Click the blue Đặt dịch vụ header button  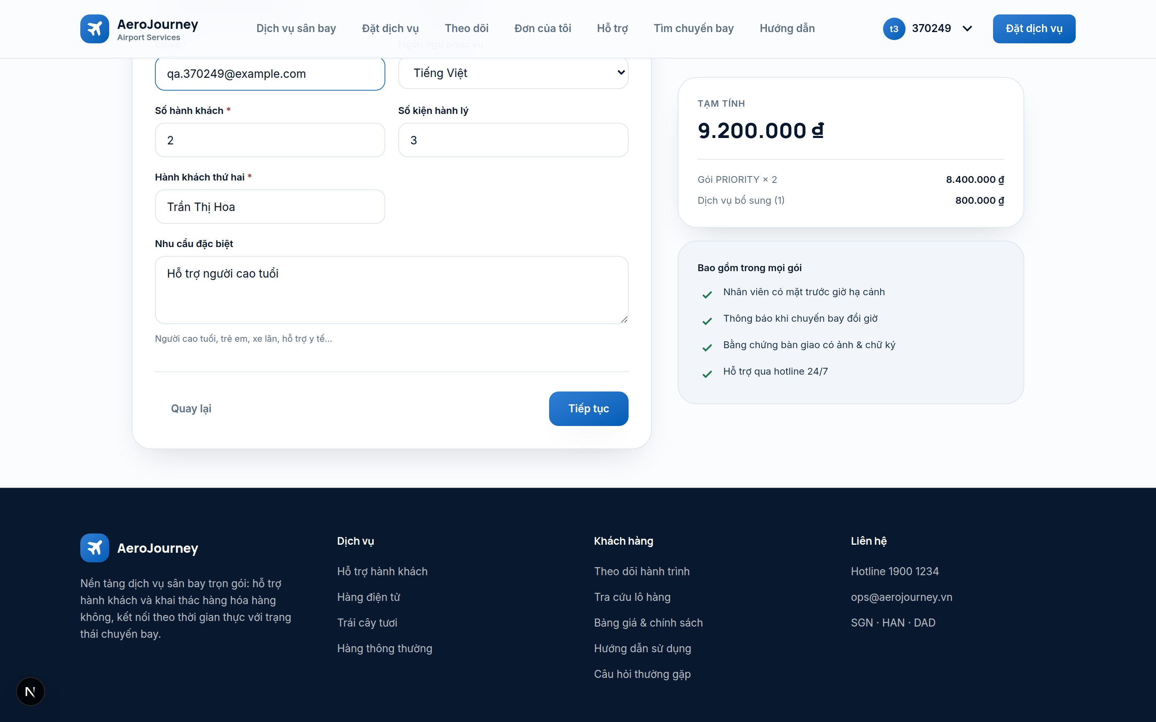pos(1034,28)
